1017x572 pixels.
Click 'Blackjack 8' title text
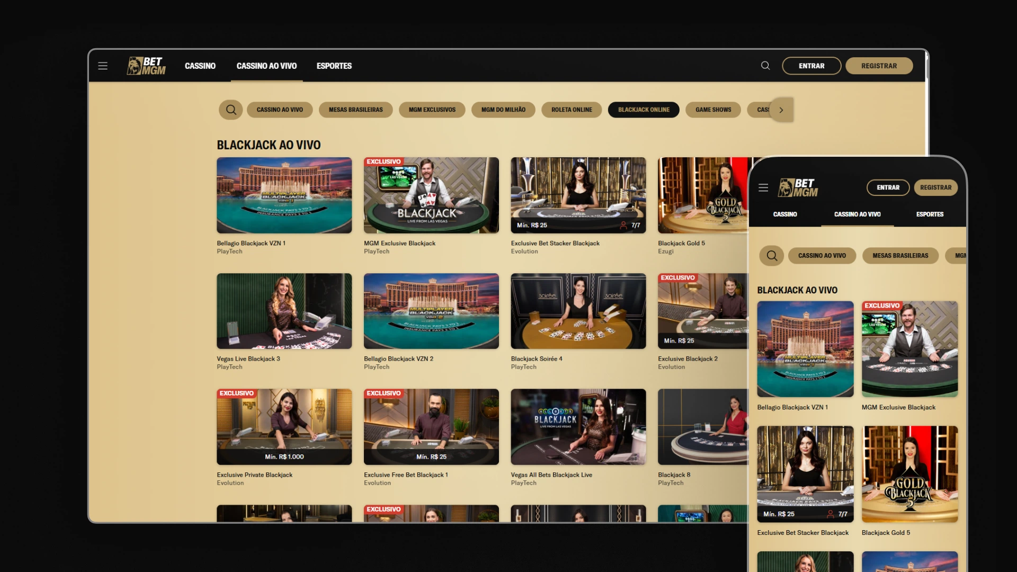674,475
